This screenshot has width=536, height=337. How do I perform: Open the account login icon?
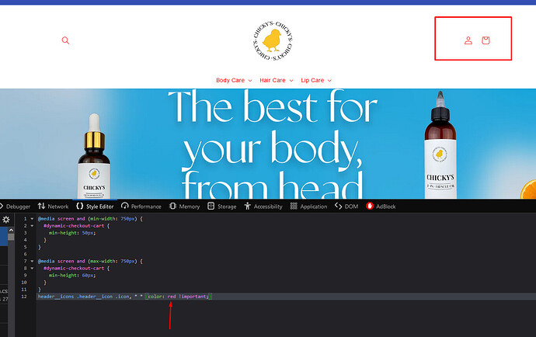tap(468, 40)
